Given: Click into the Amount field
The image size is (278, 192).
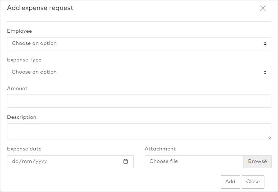Looking at the screenshot, I should pos(139,101).
